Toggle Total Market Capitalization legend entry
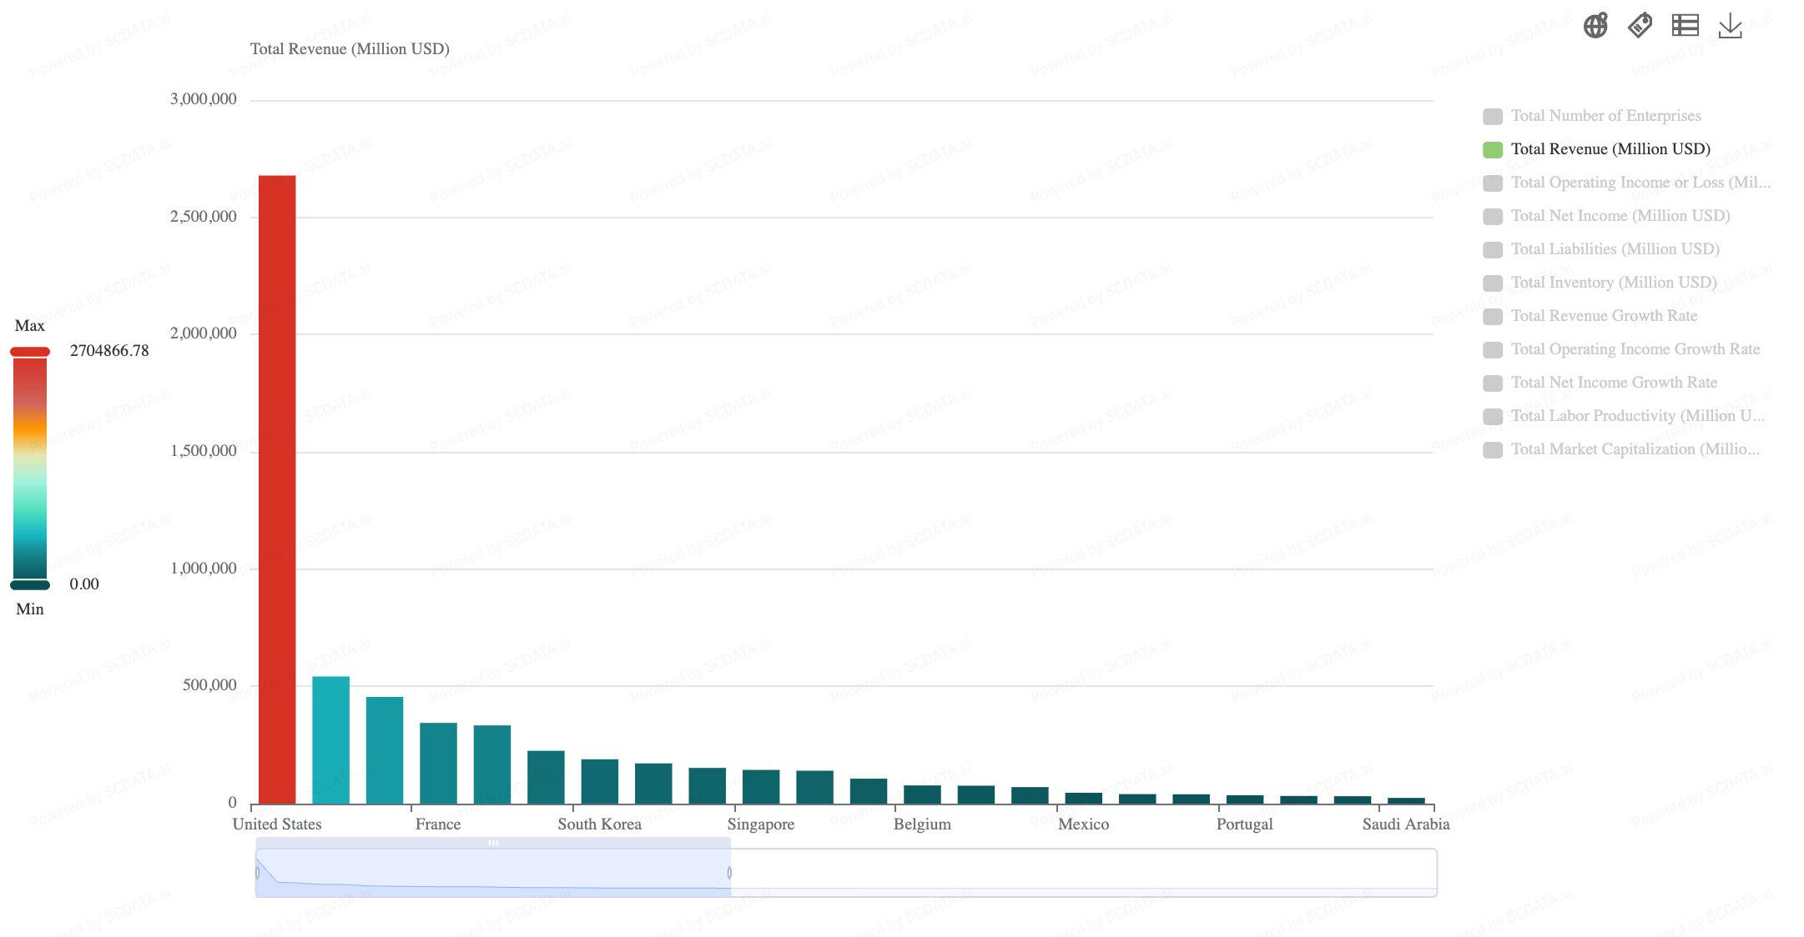 point(1634,449)
